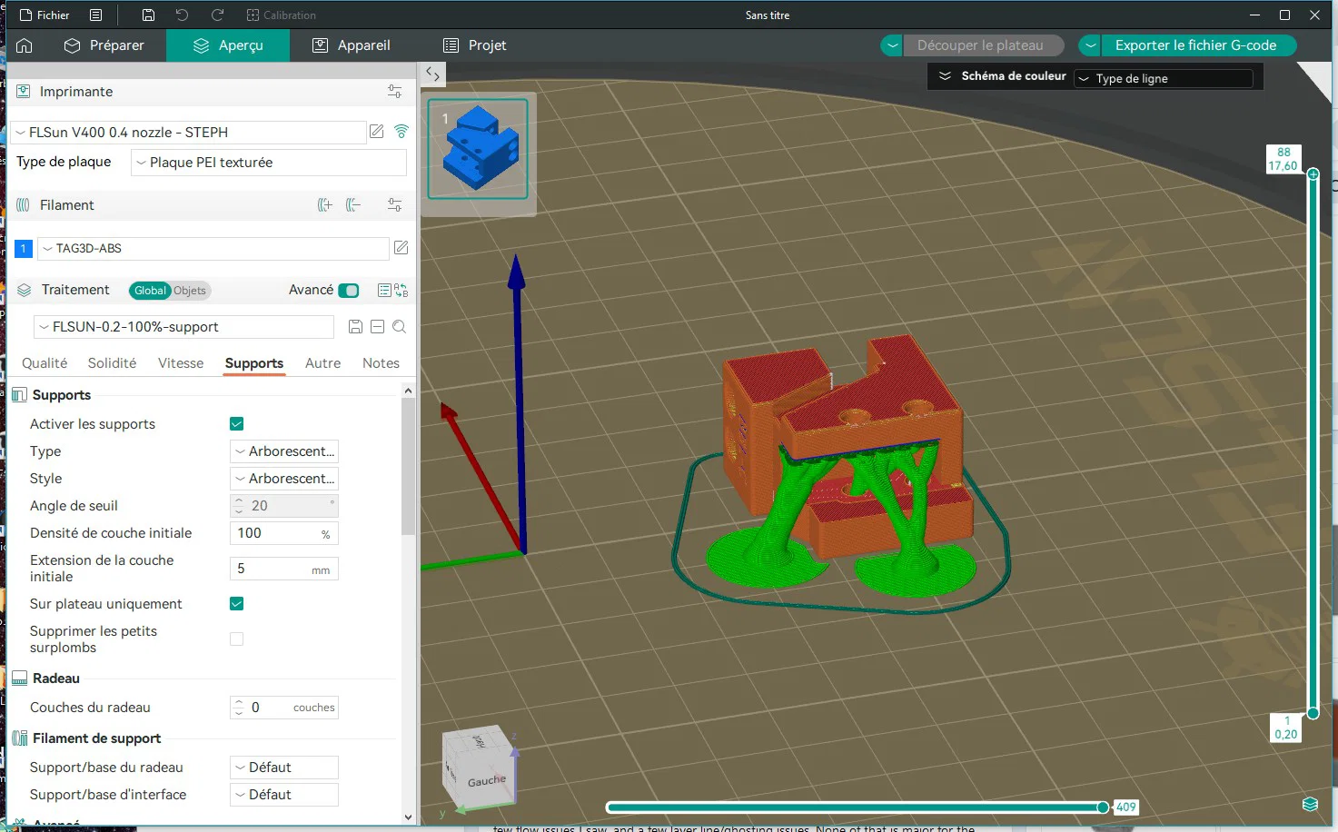Edit the TAG3D-ABS filament preset

[401, 248]
